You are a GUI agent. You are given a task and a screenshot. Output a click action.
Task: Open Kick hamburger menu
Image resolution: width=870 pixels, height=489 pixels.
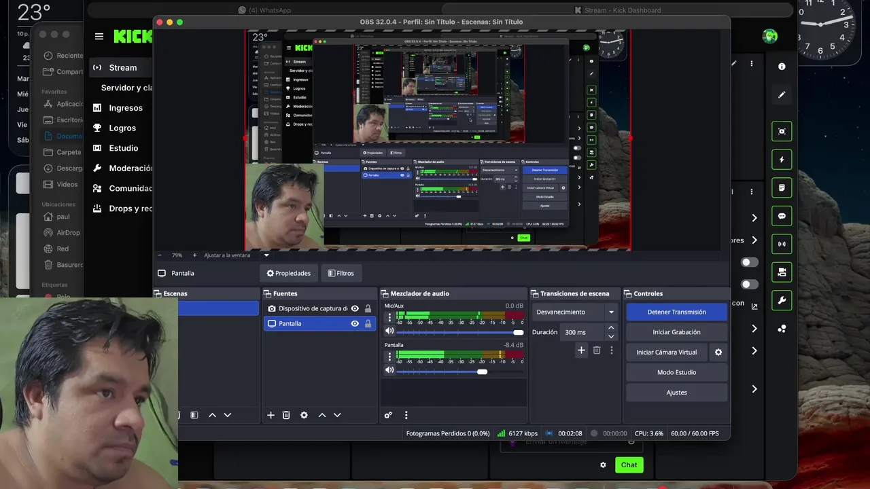[x=99, y=37]
